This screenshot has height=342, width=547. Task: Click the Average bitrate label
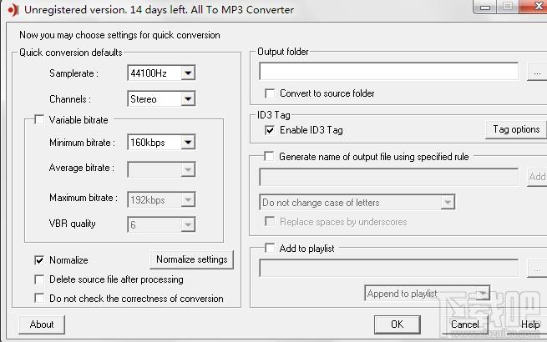pyautogui.click(x=82, y=168)
